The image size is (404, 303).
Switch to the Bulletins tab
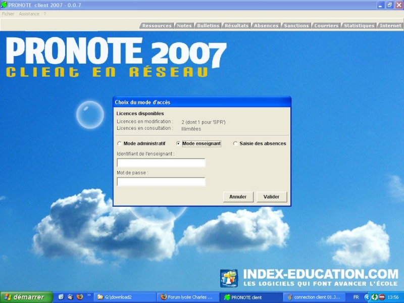pos(208,26)
